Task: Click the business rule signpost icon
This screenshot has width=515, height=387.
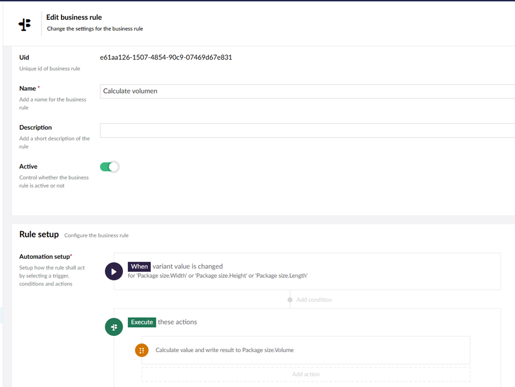Action: click(x=25, y=24)
